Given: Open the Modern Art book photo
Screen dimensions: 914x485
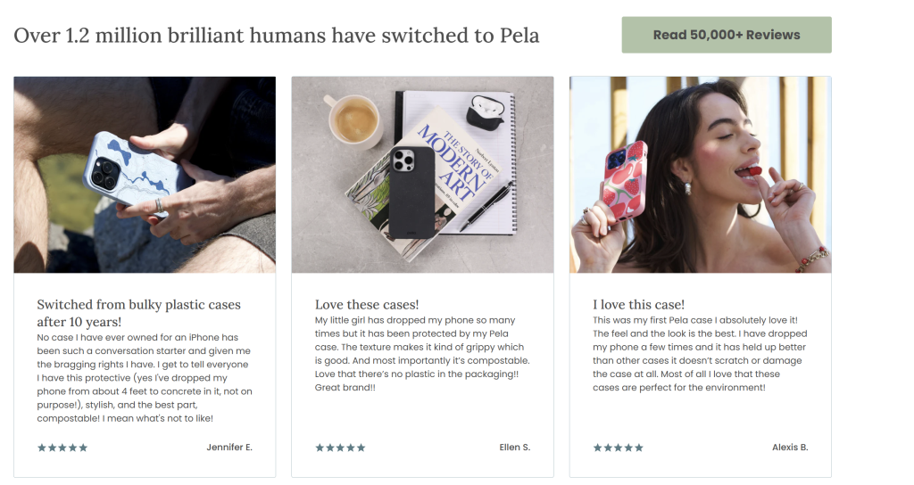Looking at the screenshot, I should click(x=422, y=174).
